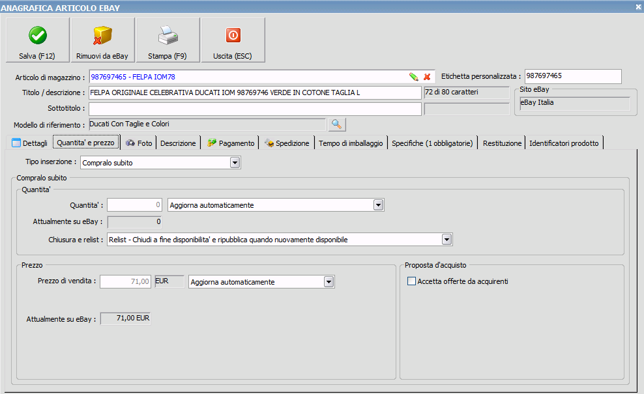This screenshot has width=644, height=394.
Task: Click the Rimuovi da eBay box icon
Action: click(102, 36)
